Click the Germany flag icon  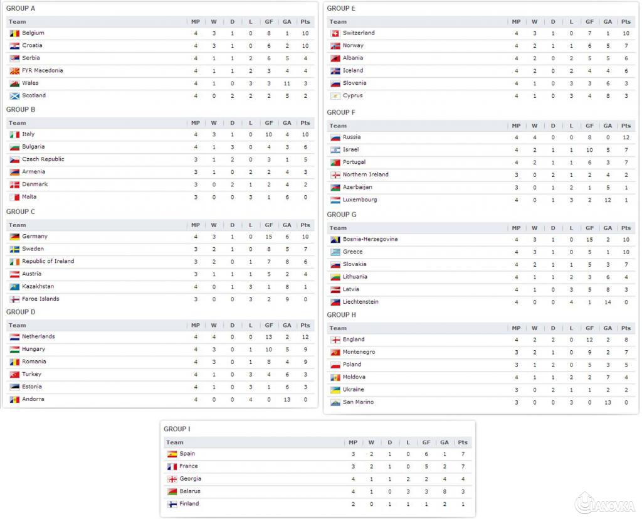[x=14, y=237]
